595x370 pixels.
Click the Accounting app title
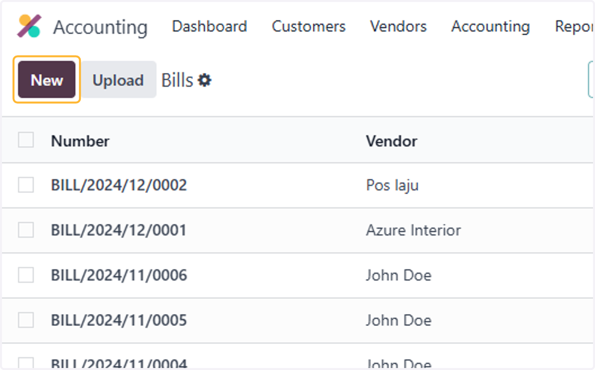100,27
